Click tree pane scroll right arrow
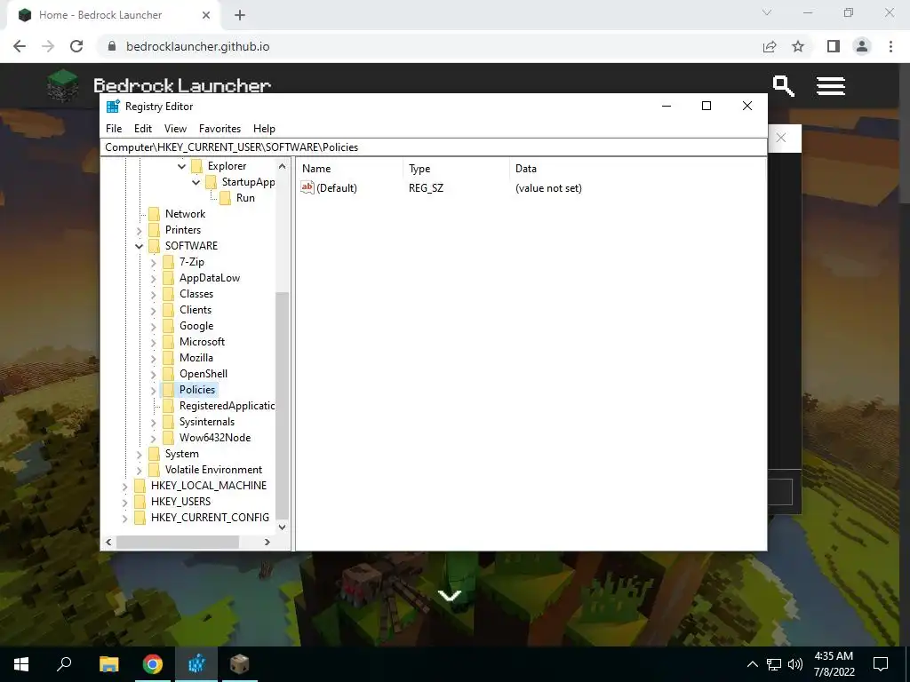Image resolution: width=910 pixels, height=682 pixels. [x=267, y=543]
